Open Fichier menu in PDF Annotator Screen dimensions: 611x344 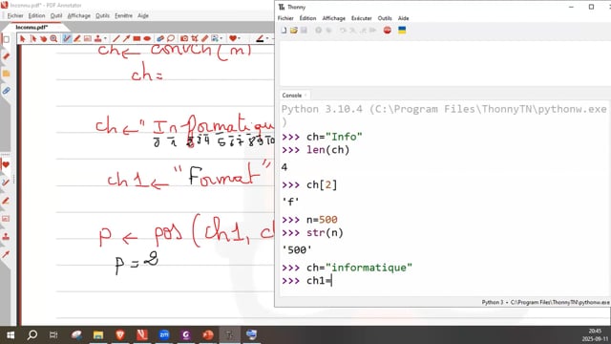tap(15, 15)
